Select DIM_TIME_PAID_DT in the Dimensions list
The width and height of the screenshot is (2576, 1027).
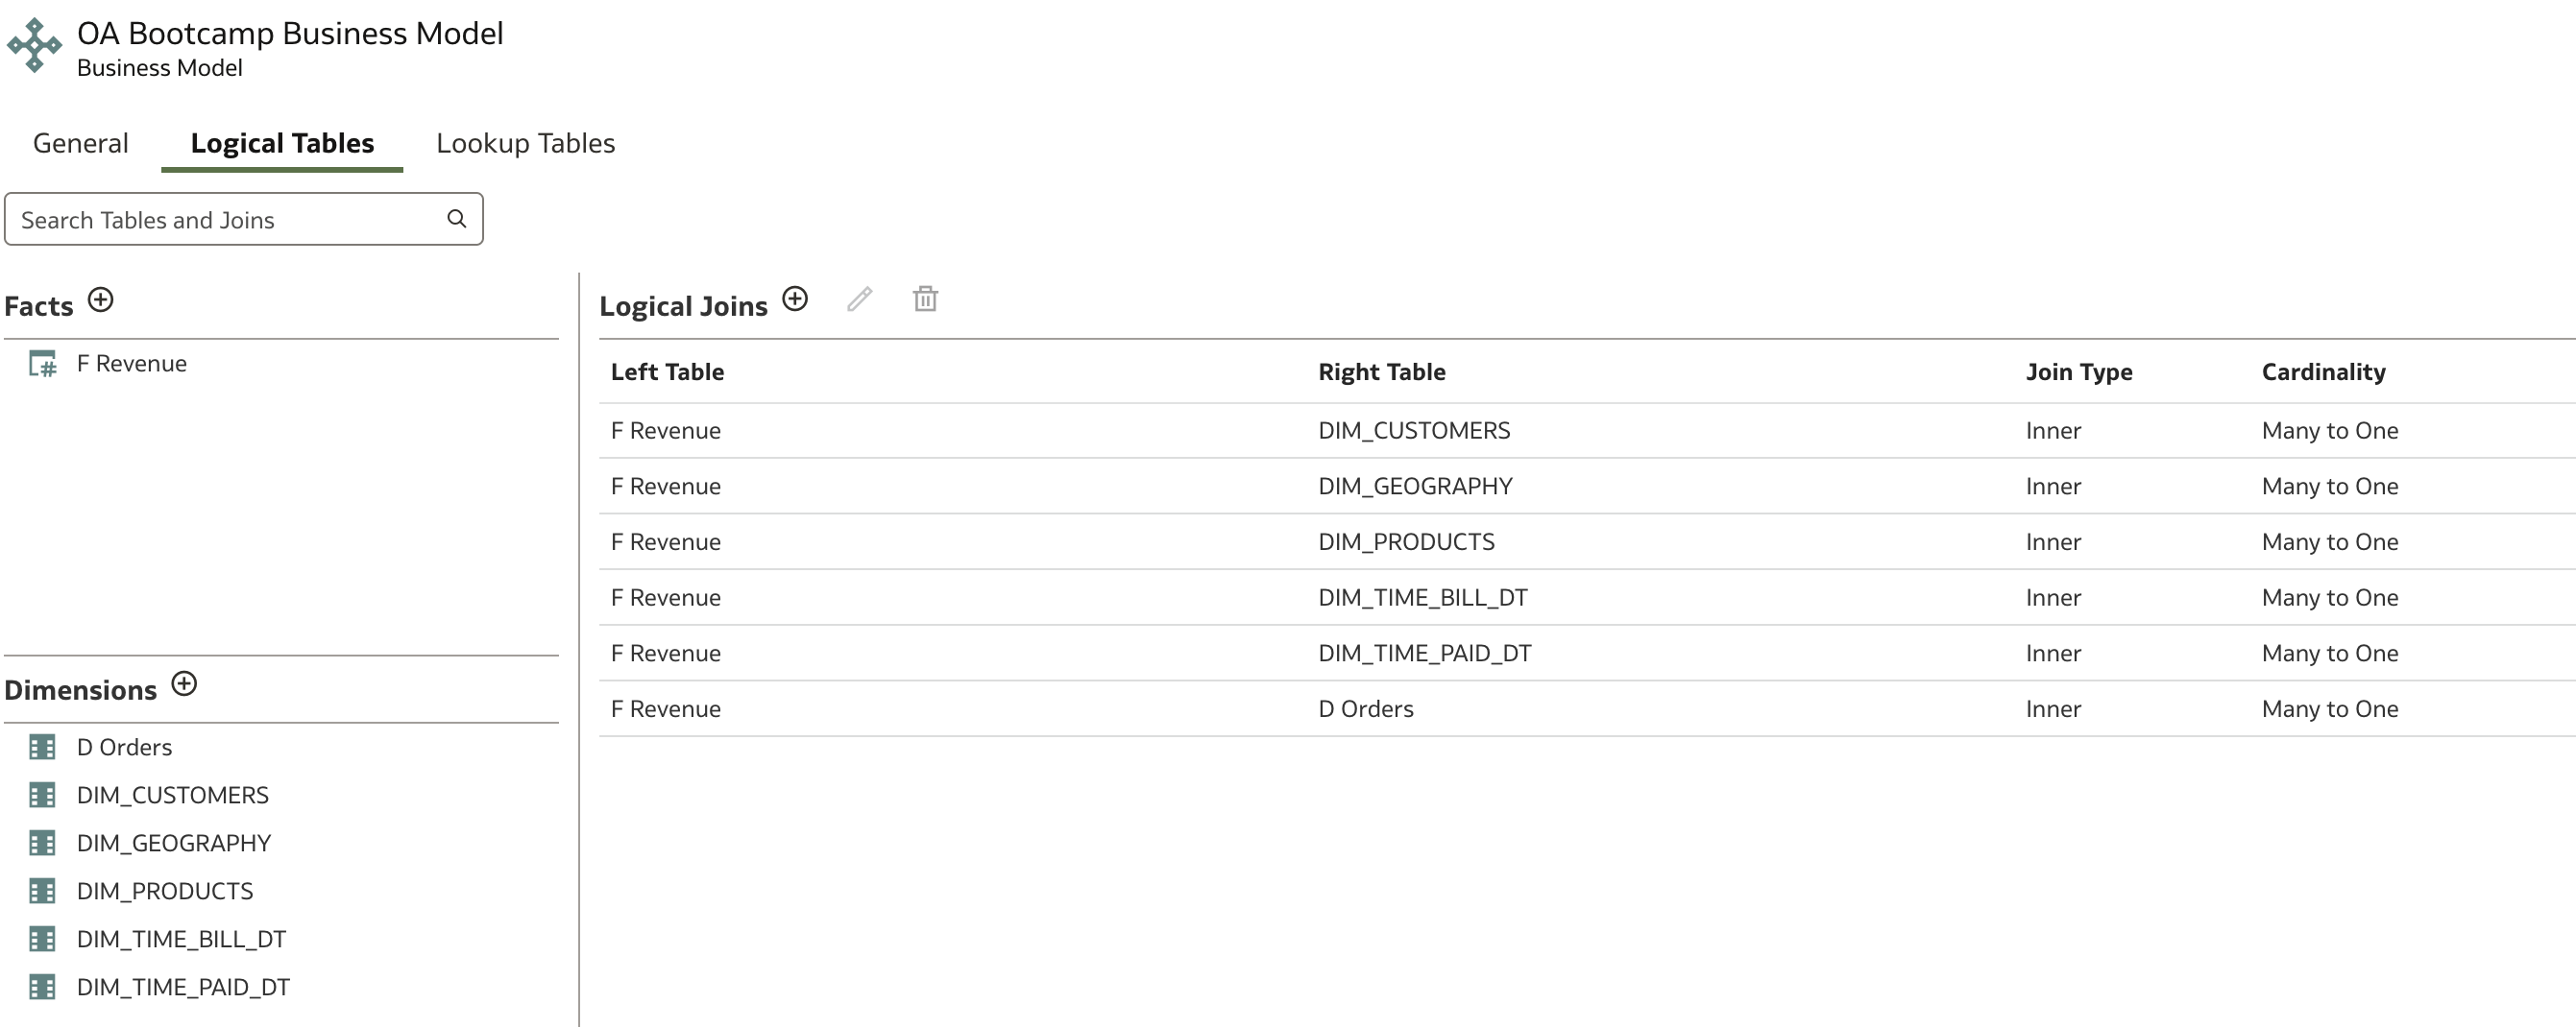tap(183, 987)
